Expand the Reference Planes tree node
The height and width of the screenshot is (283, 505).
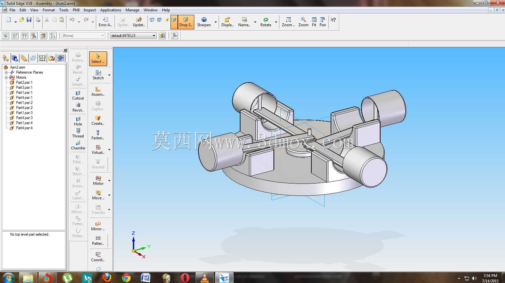(6, 72)
